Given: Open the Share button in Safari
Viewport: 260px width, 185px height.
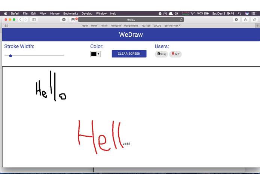Looking at the screenshot, I should [245, 19].
